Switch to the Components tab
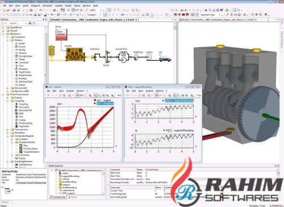Viewport: 284px width, 207px height. 58,197
